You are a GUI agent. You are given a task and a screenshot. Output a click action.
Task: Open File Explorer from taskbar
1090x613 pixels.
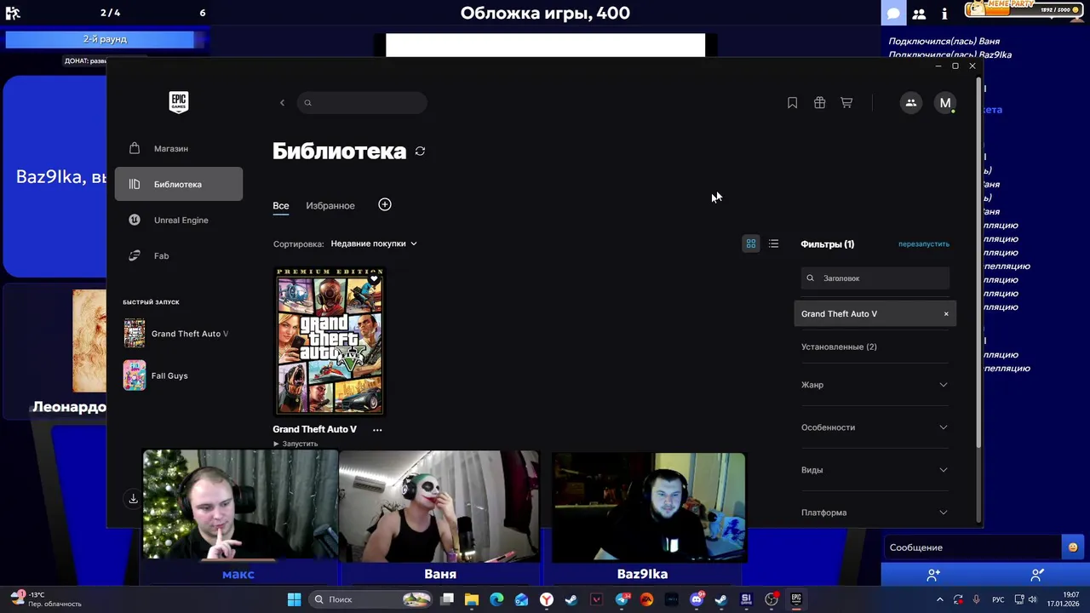point(472,599)
